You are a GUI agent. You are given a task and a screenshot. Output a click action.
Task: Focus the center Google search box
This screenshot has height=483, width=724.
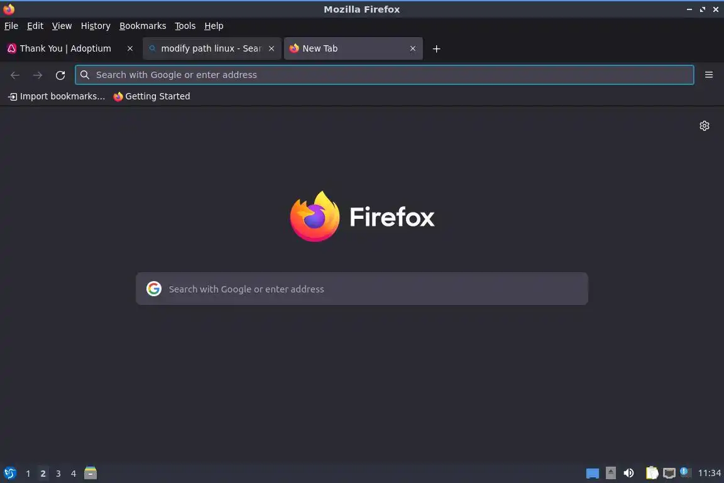pyautogui.click(x=362, y=289)
